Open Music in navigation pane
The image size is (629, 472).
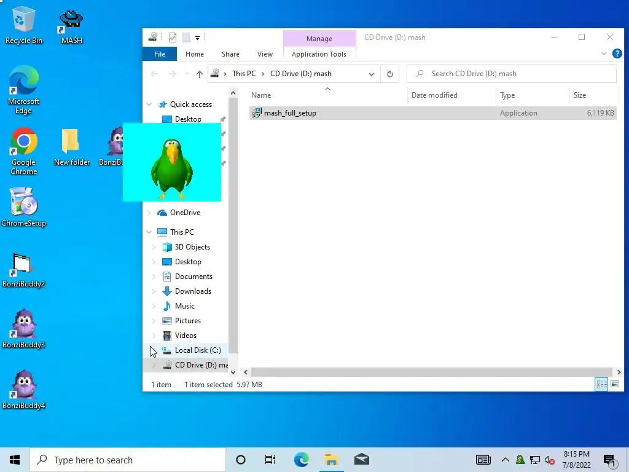pos(184,306)
